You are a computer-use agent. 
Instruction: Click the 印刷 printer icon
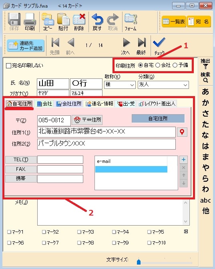pyautogui.click(x=30, y=19)
